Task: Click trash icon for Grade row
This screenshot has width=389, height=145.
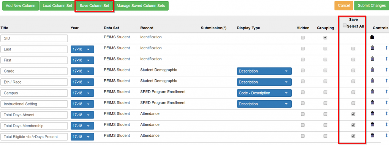Action: pos(372,69)
